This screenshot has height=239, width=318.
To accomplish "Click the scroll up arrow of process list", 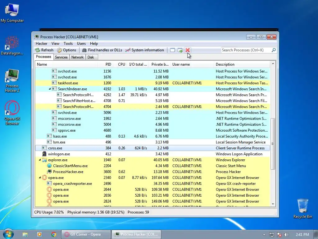I will point(273,63).
